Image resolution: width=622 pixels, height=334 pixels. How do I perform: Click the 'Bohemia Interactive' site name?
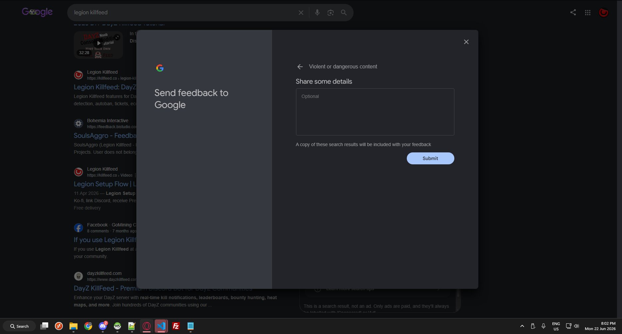tap(108, 121)
